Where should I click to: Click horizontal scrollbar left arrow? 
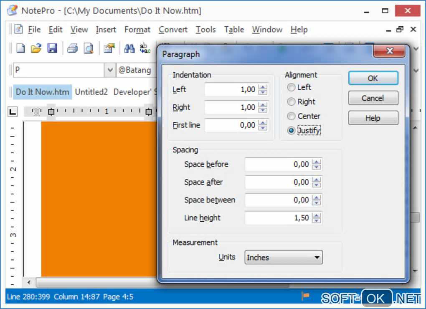click(x=29, y=282)
